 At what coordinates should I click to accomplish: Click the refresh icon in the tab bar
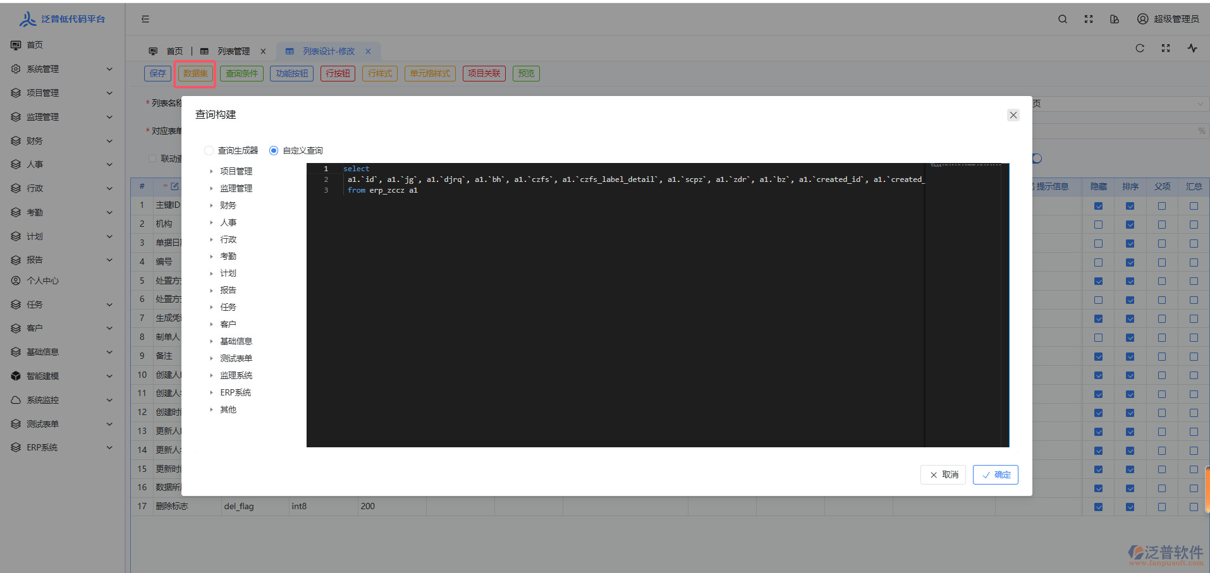[x=1140, y=48]
